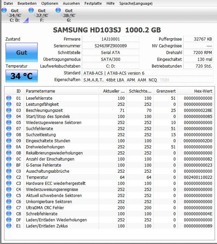Image resolution: width=217 pixels, height=244 pixels.
Task: Click status orb for Start/Stop des Spindels
Action: 9,116
